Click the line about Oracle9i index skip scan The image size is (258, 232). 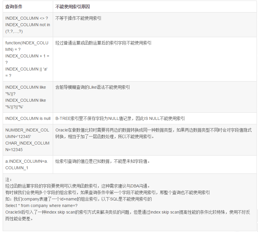coord(128,212)
